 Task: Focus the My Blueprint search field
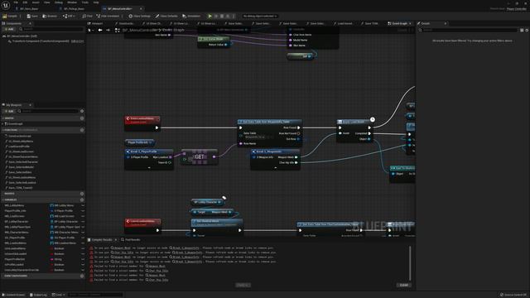click(x=48, y=111)
